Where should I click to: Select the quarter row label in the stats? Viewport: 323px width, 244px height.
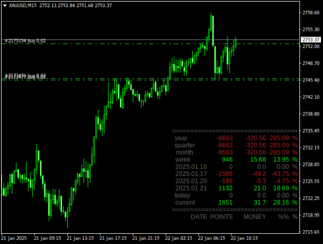pyautogui.click(x=184, y=145)
